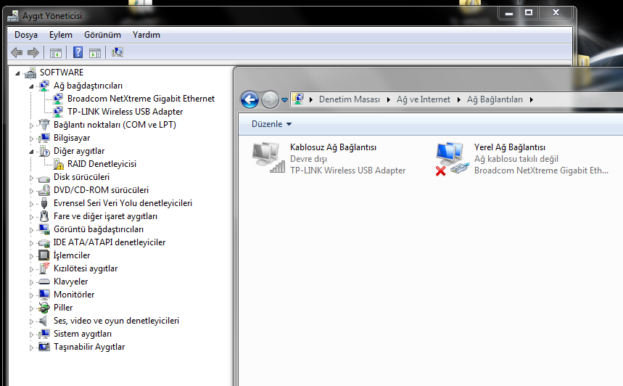Collapse the SOFTWARE root node

[x=17, y=73]
